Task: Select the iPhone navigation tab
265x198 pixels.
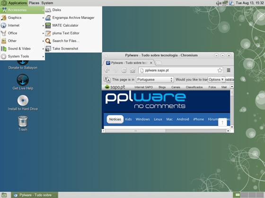Action: [x=198, y=119]
